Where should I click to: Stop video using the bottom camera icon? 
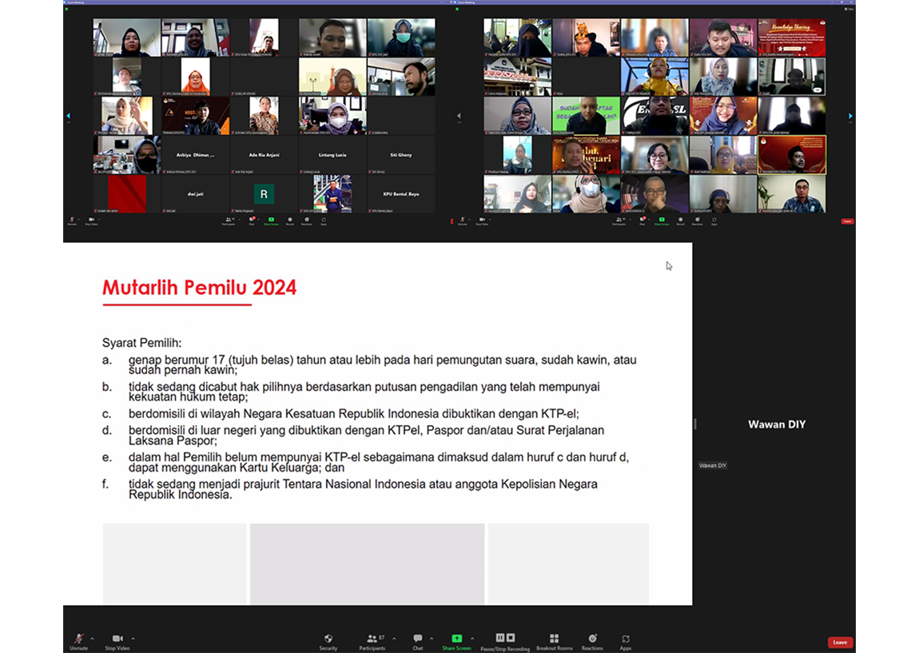pos(117,639)
